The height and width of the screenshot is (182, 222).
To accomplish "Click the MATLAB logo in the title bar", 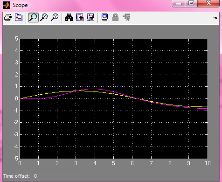I will click(x=7, y=5).
